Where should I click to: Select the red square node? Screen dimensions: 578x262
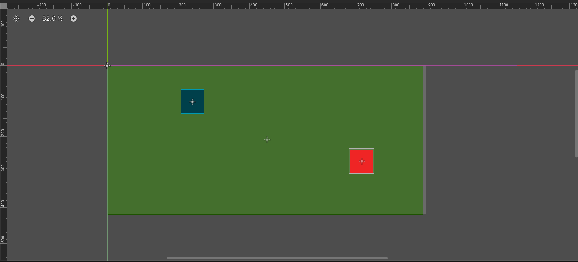point(362,161)
